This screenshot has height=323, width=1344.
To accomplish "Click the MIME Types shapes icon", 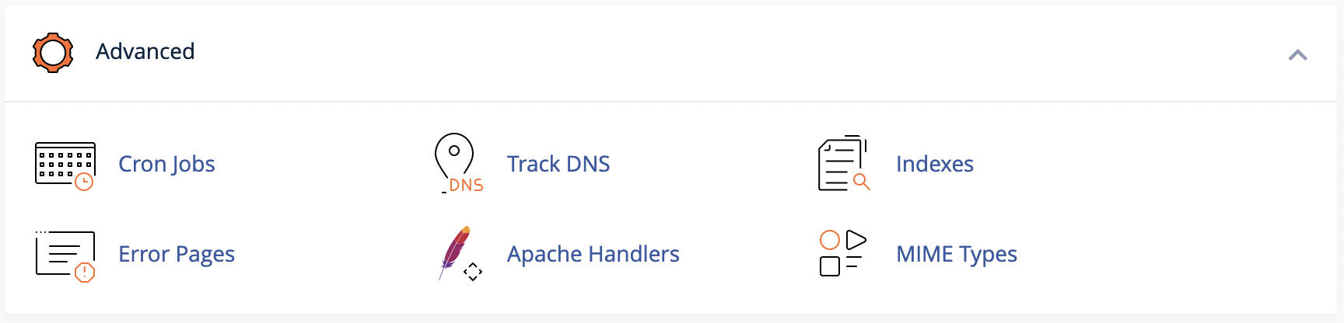I will pyautogui.click(x=842, y=253).
